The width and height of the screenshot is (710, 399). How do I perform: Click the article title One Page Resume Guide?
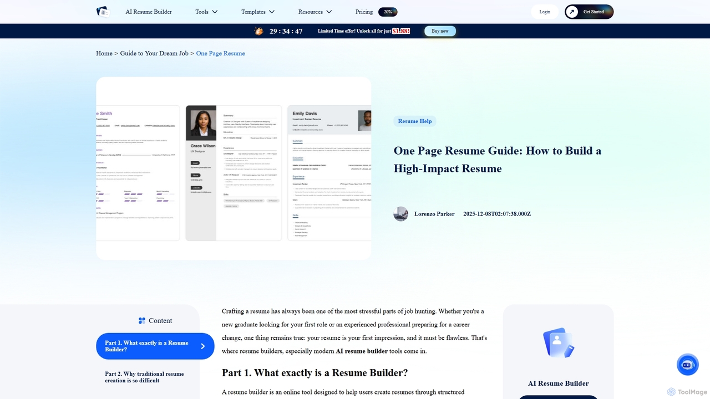pyautogui.click(x=498, y=160)
